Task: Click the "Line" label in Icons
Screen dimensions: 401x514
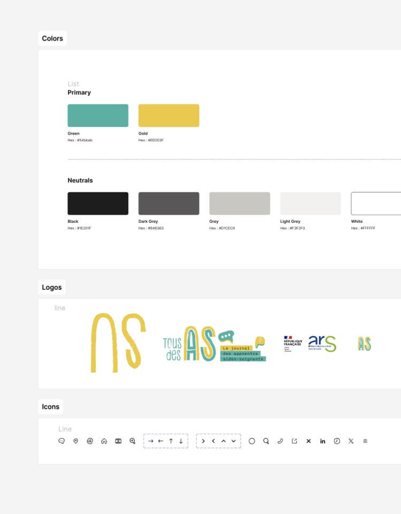Action: [65, 429]
